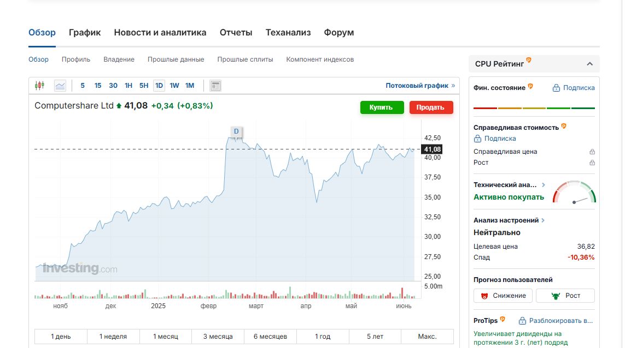Click the Pro badge next to CPU Рейтинг
This screenshot has height=348, width=625.
(529, 61)
